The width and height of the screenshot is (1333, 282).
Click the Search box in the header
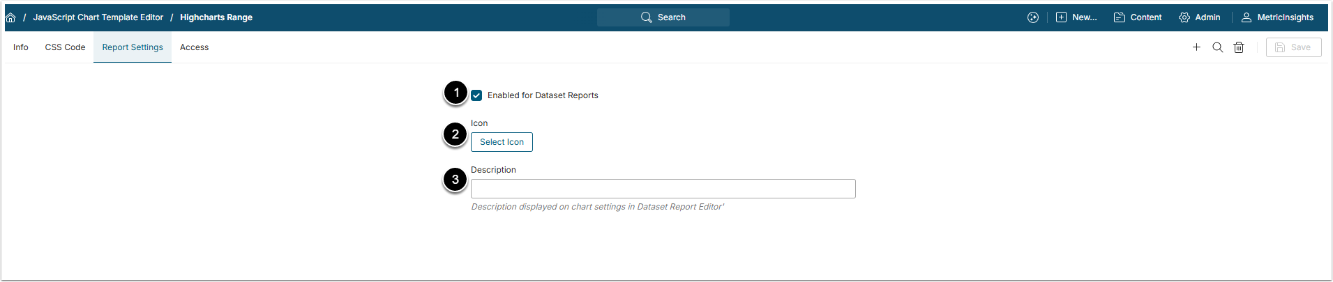pos(663,17)
